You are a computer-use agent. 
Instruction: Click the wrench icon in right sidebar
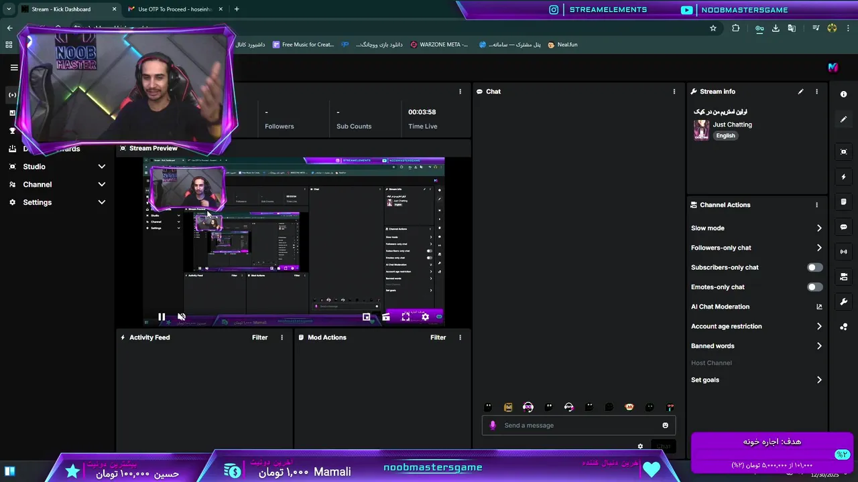843,302
